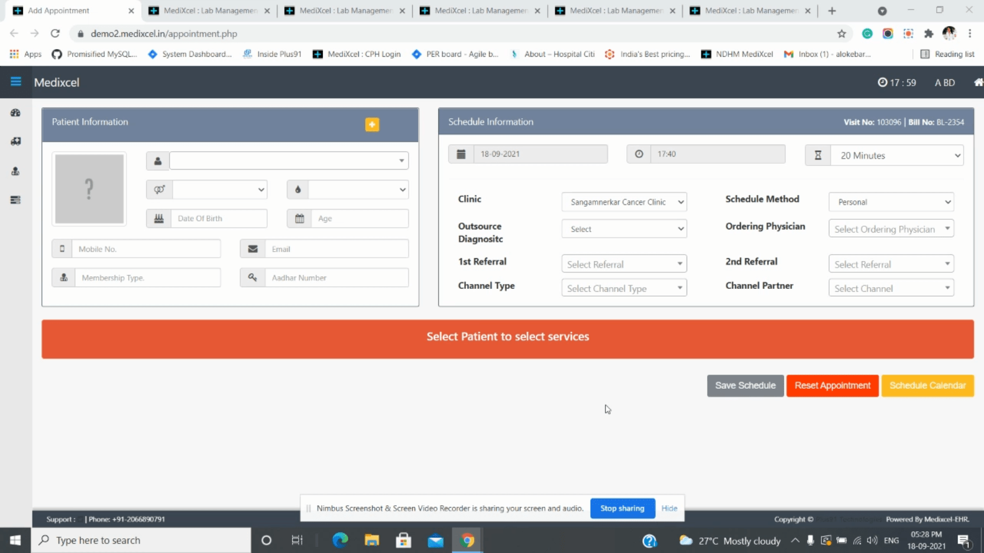Open File Explorer from the Windows taskbar
The width and height of the screenshot is (984, 553).
(372, 540)
